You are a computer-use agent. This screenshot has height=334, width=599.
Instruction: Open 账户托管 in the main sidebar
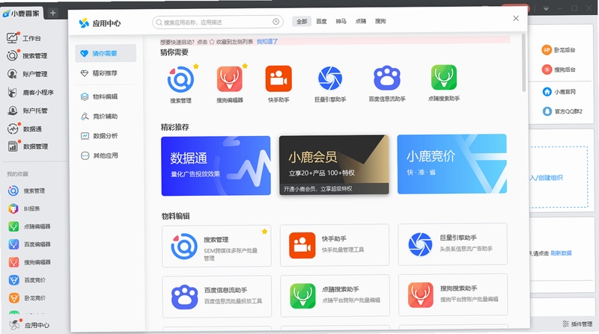click(x=28, y=111)
